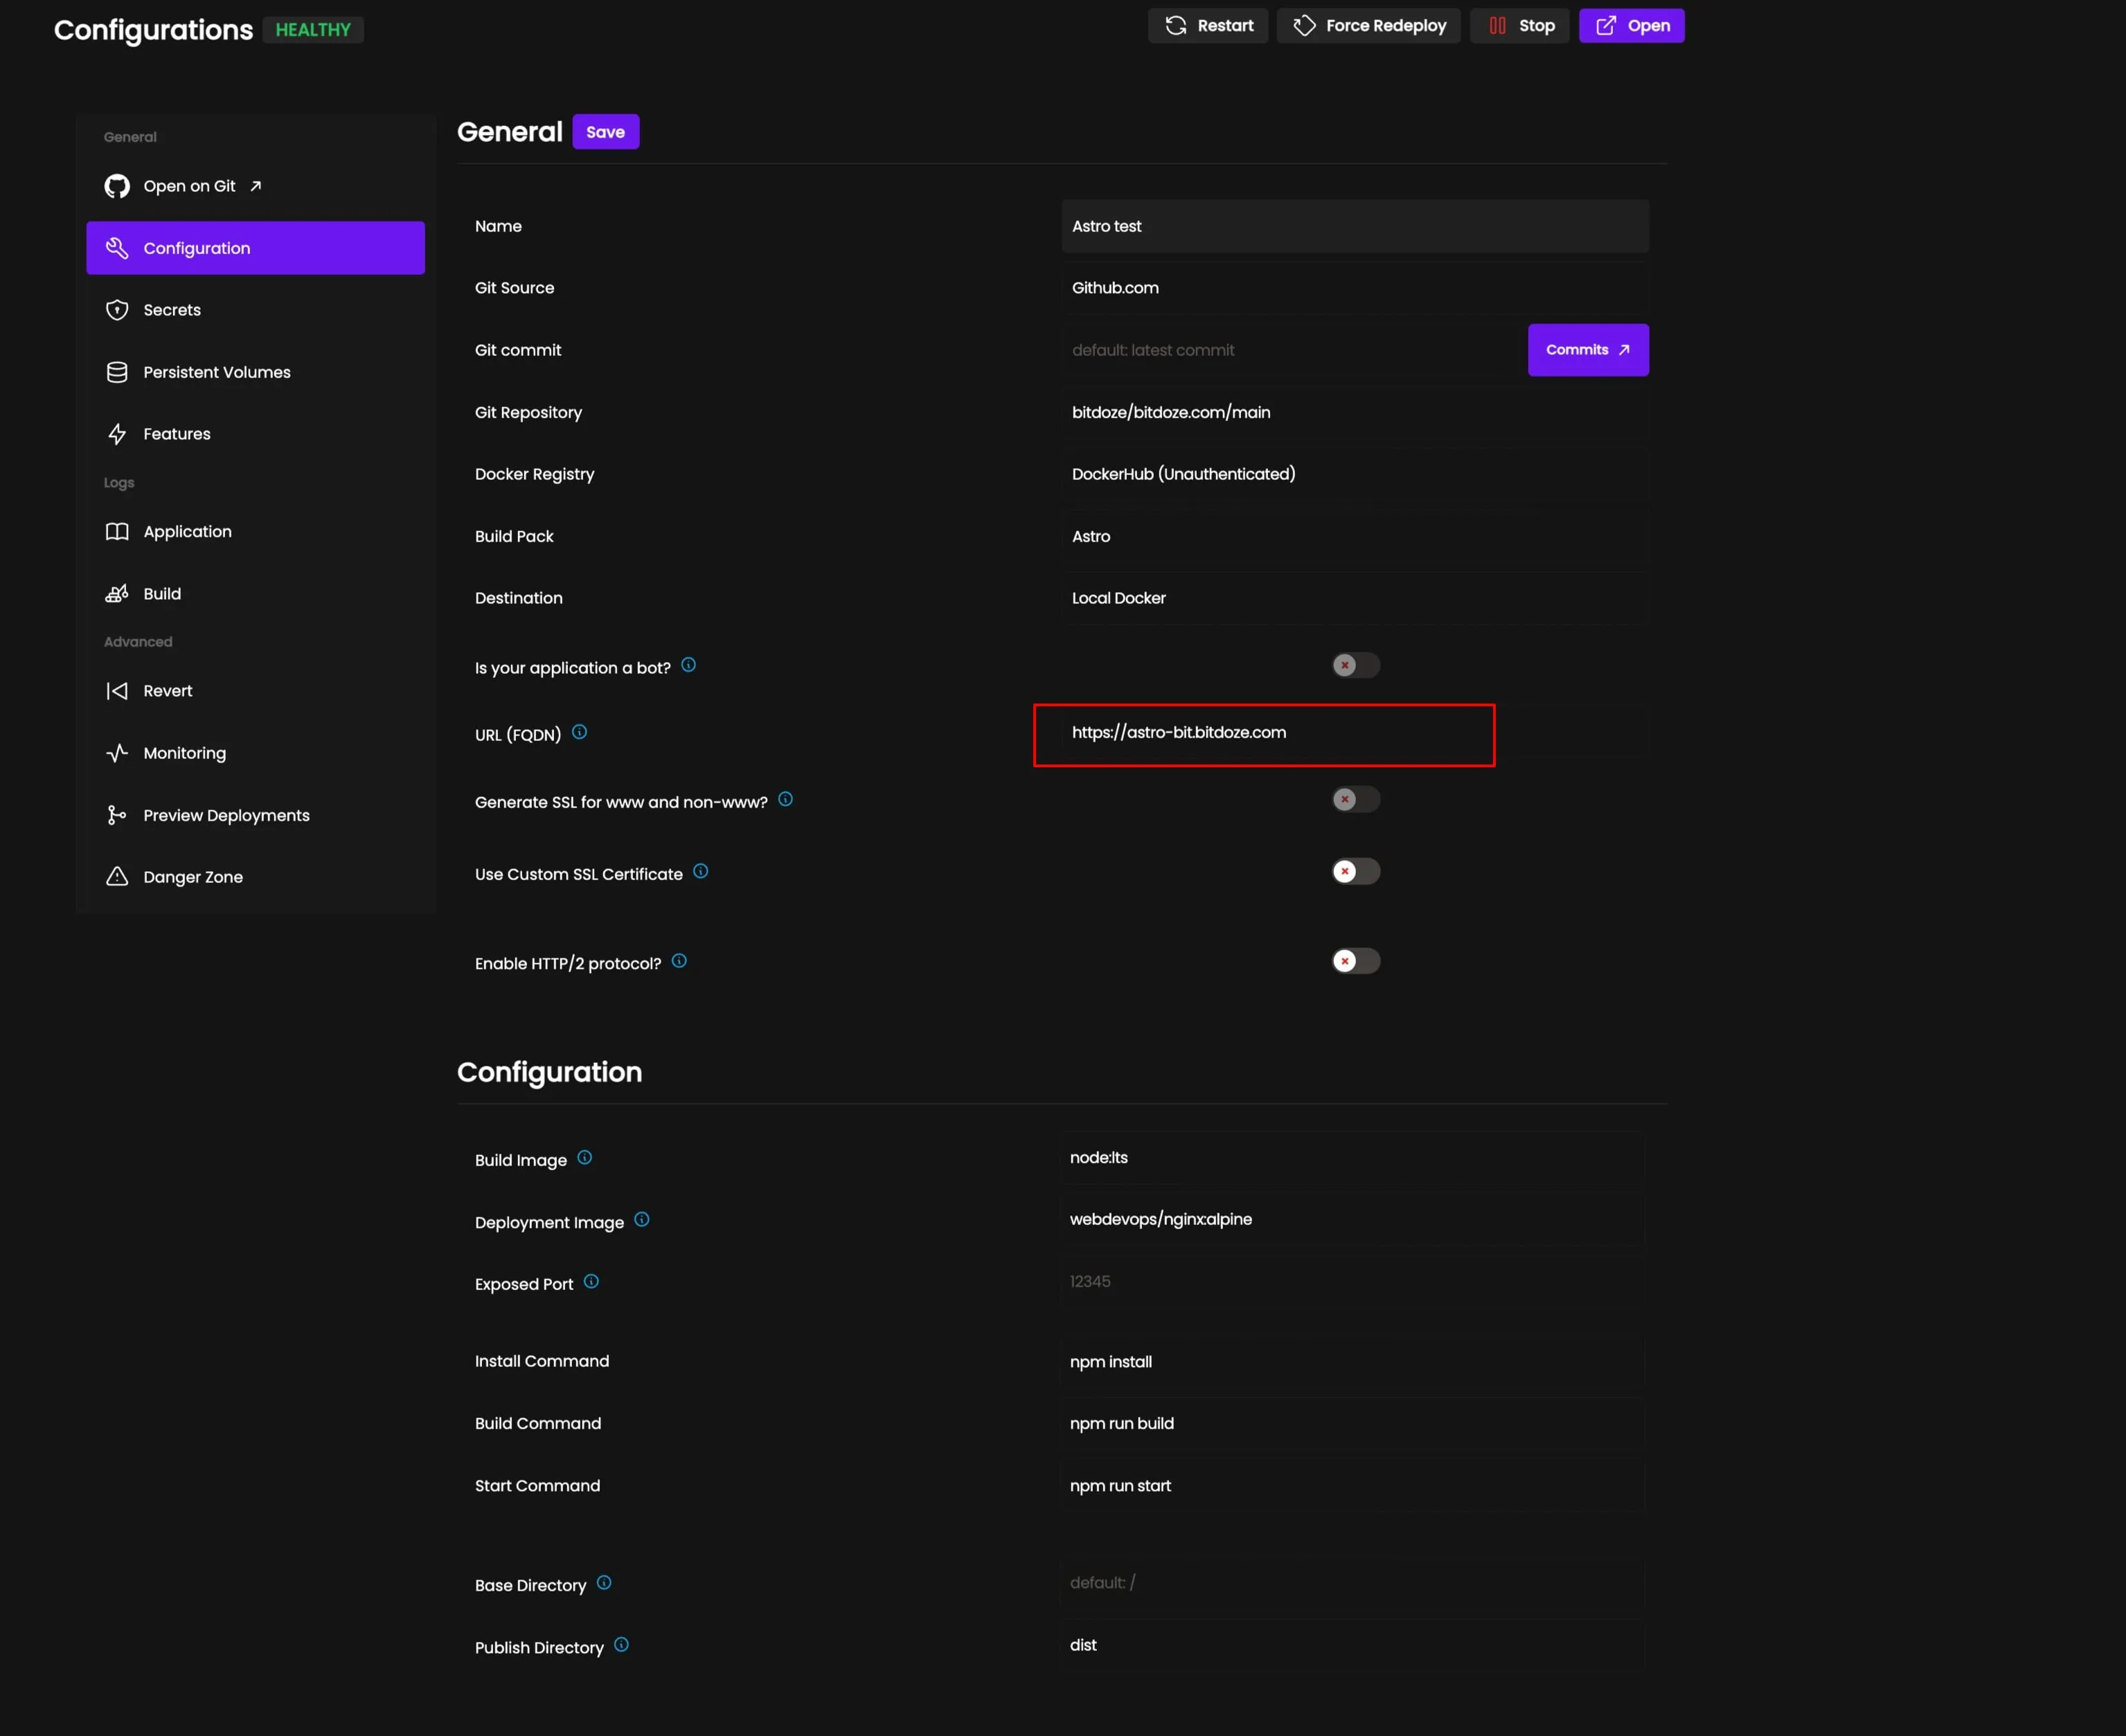This screenshot has height=1736, width=2126.
Task: Go to Danger Zone section
Action: pos(255,877)
